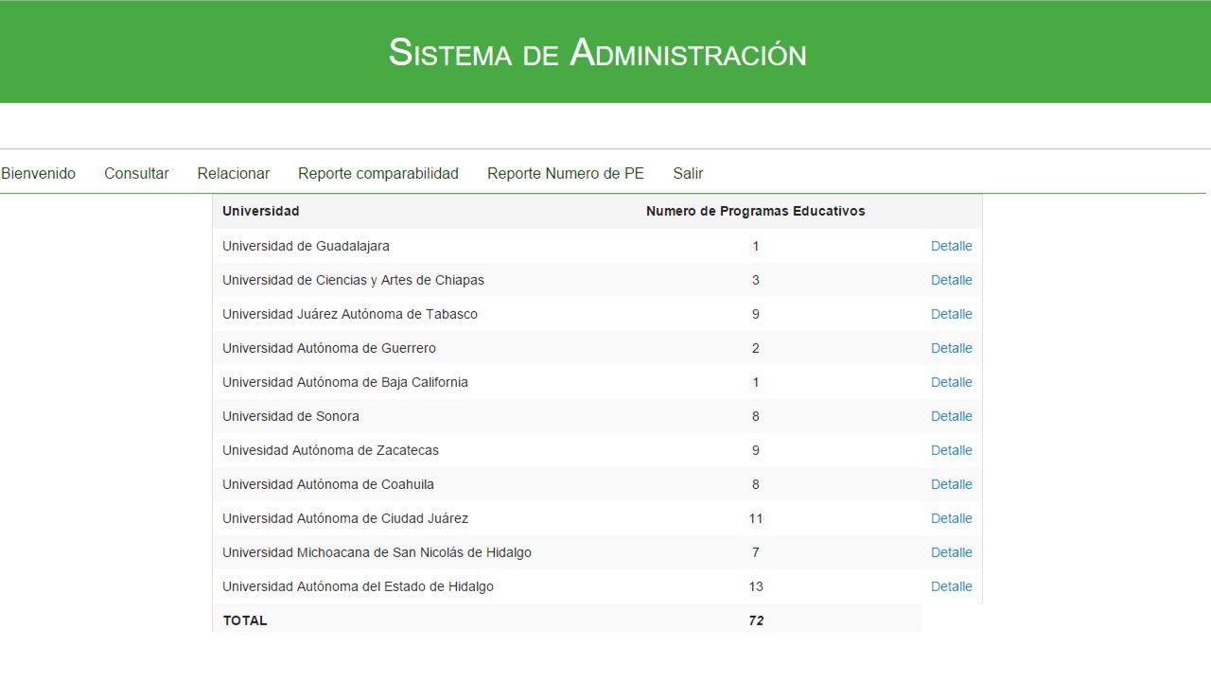Show Detalle for Univesidad Autónoma de Zacatecas
Image resolution: width=1211 pixels, height=681 pixels.
(951, 450)
